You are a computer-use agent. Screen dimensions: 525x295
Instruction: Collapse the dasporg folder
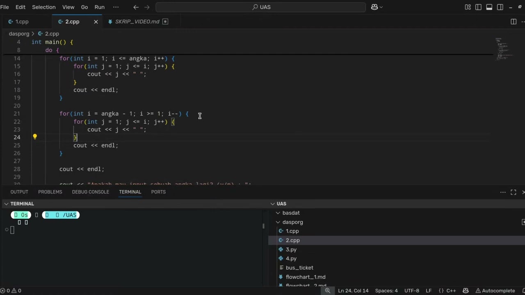pos(397,222)
